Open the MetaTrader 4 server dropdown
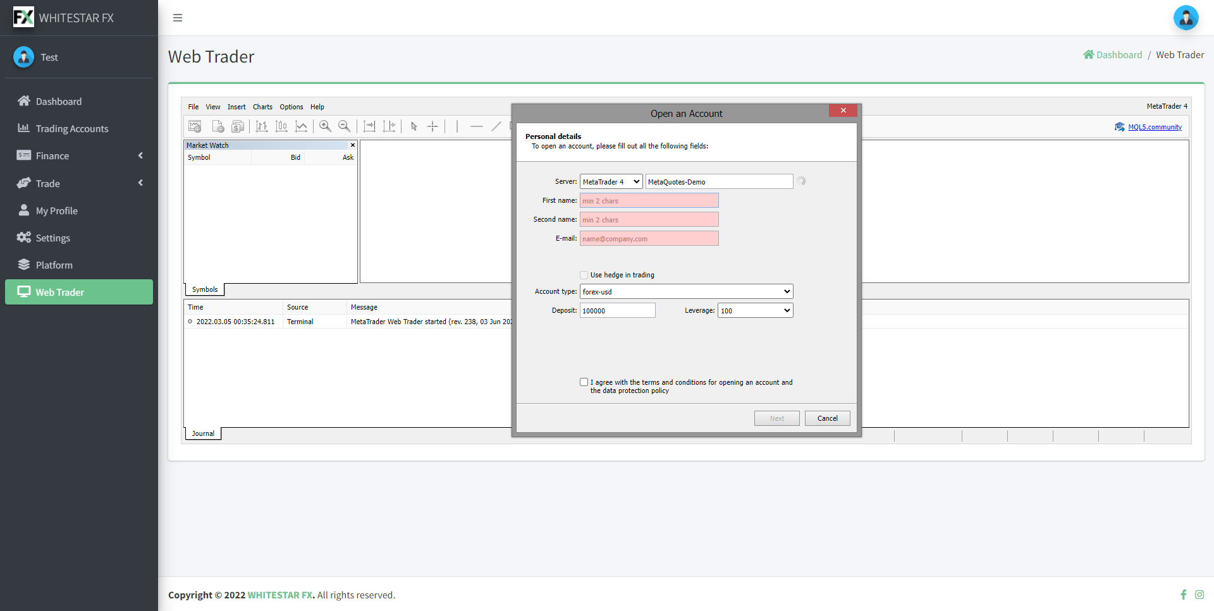1214x611 pixels. click(x=611, y=181)
